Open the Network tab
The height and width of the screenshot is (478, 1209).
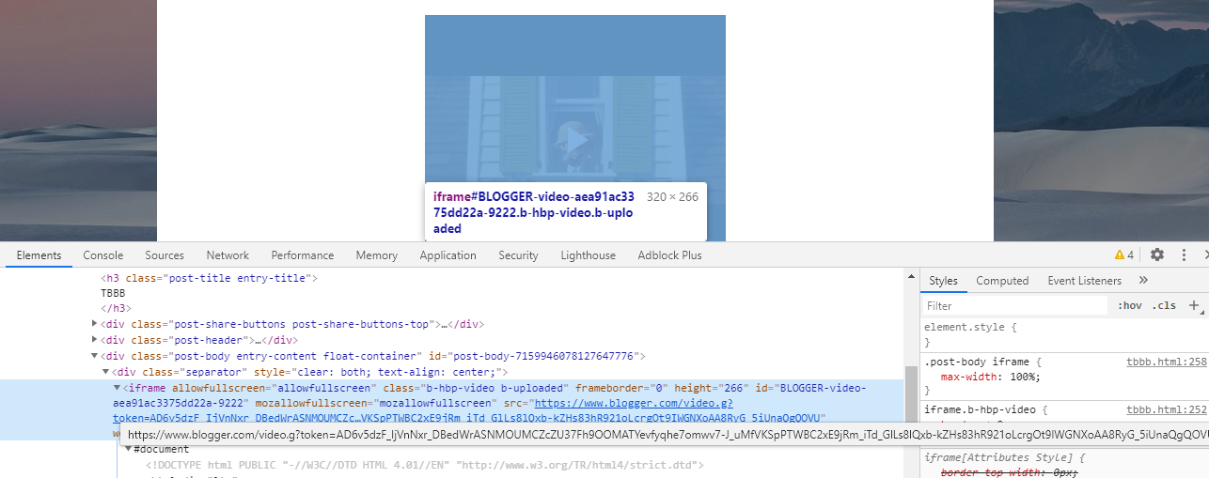click(x=228, y=255)
